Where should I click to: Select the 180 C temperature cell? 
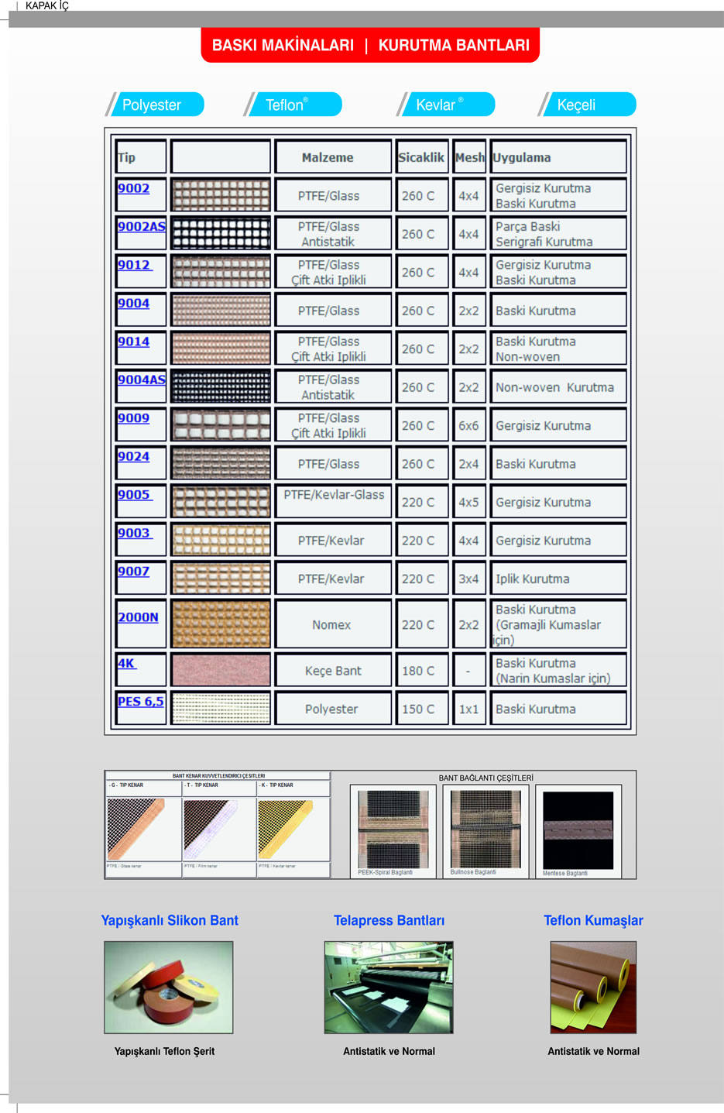(x=422, y=670)
